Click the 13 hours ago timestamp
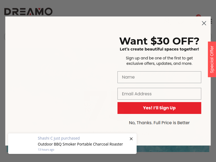The height and width of the screenshot is (162, 216). tap(46, 150)
